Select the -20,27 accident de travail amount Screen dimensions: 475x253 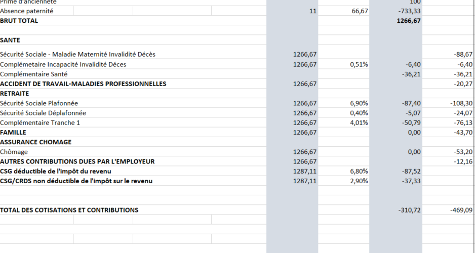pyautogui.click(x=463, y=83)
